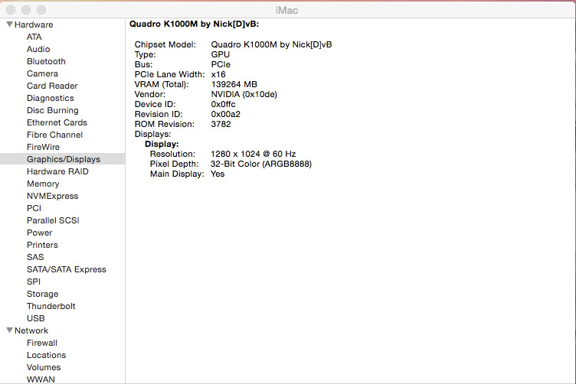Open SATA/SATA Express entry

[67, 269]
